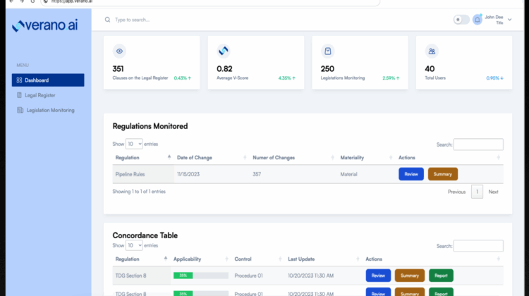Reload the page with browser refresh icon
Image resolution: width=529 pixels, height=296 pixels.
click(x=32, y=2)
